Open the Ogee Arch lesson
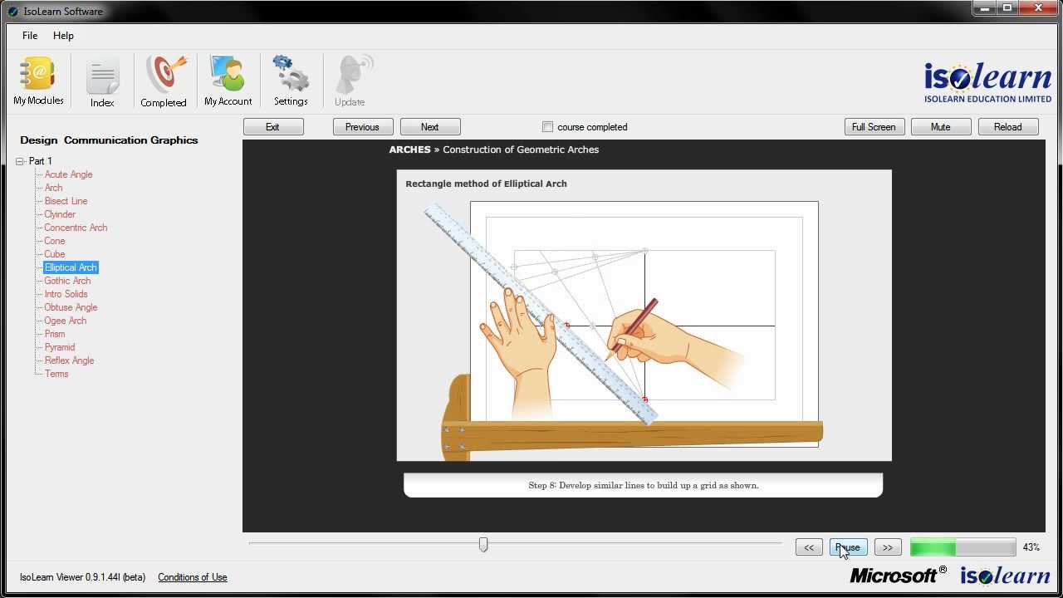This screenshot has height=598, width=1063. pyautogui.click(x=66, y=321)
